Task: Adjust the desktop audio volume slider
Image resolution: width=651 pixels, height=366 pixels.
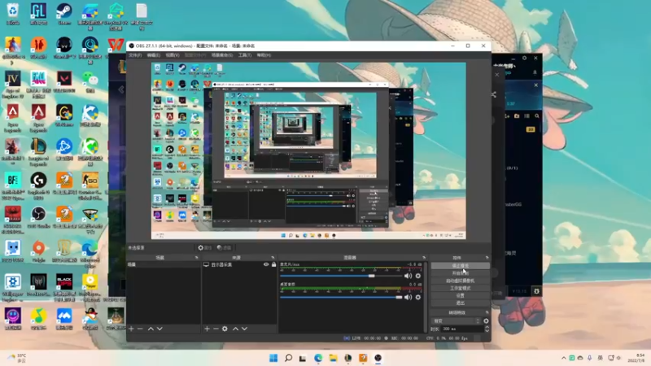Action: pos(341,297)
